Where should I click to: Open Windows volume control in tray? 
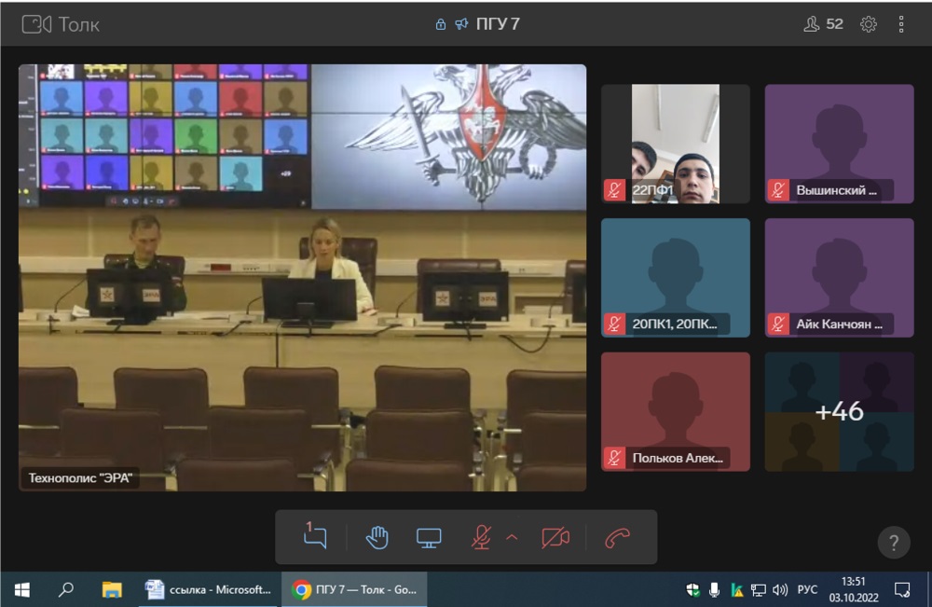pos(780,589)
